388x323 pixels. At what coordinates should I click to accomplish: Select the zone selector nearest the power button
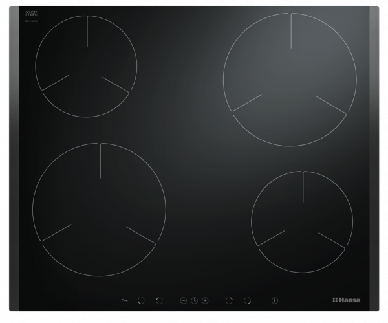[x=247, y=300]
